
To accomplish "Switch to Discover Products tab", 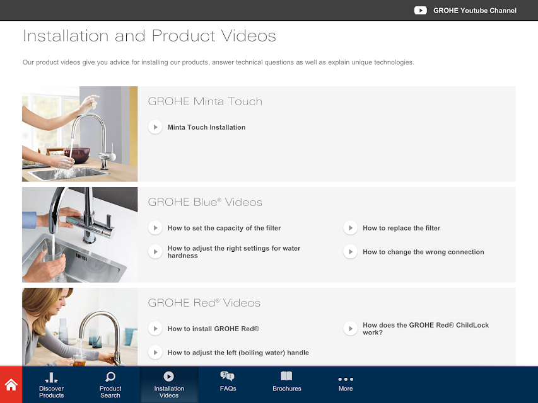I will click(52, 385).
